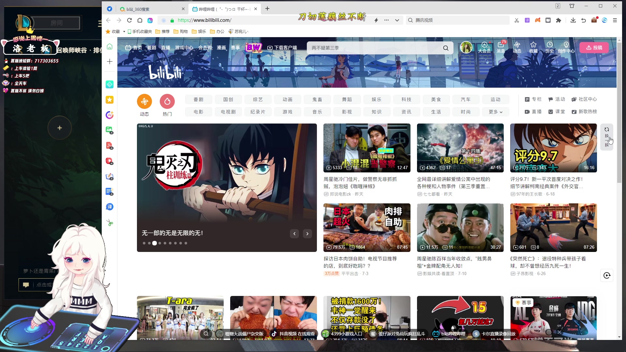Open the browser sidebar translate icon
This screenshot has height=352, width=626.
tap(110, 207)
